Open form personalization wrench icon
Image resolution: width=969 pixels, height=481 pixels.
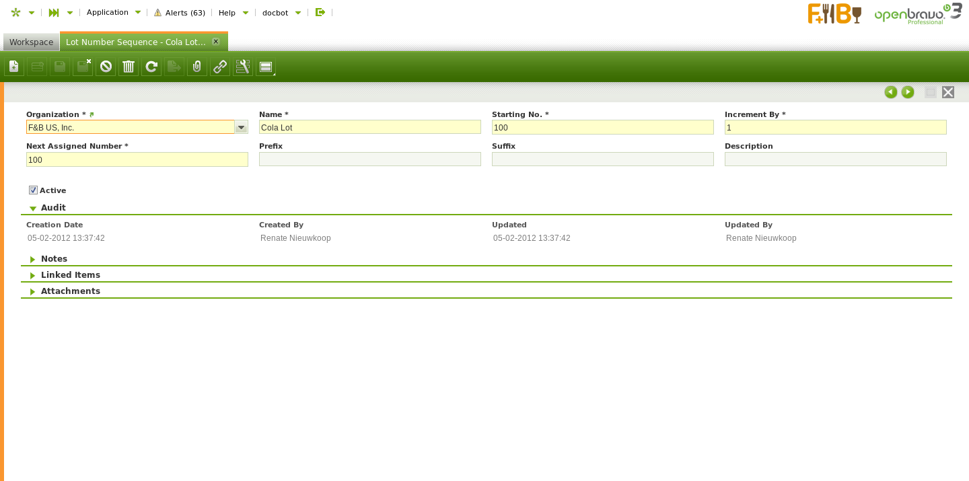(243, 67)
